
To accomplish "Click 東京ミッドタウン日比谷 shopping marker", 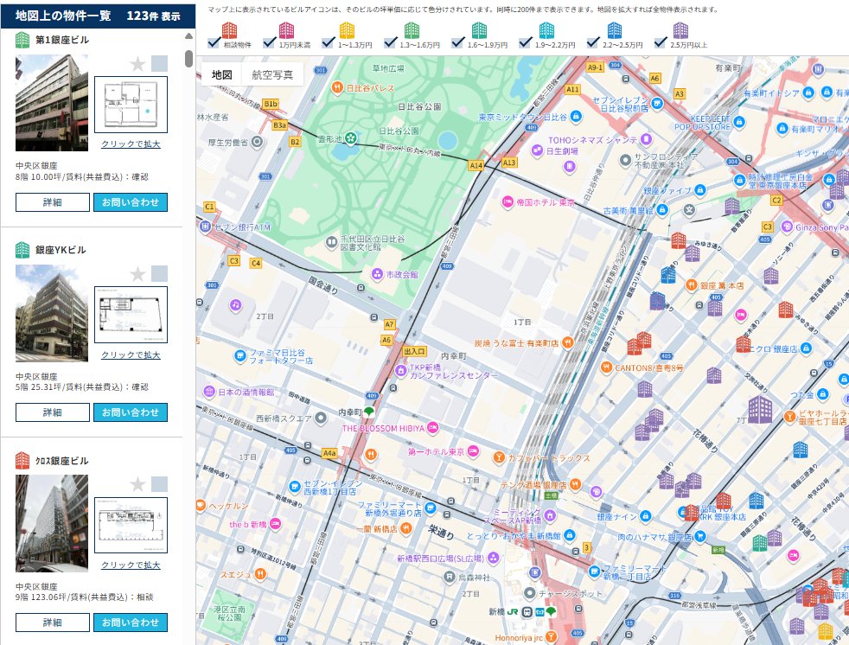I will pyautogui.click(x=576, y=117).
